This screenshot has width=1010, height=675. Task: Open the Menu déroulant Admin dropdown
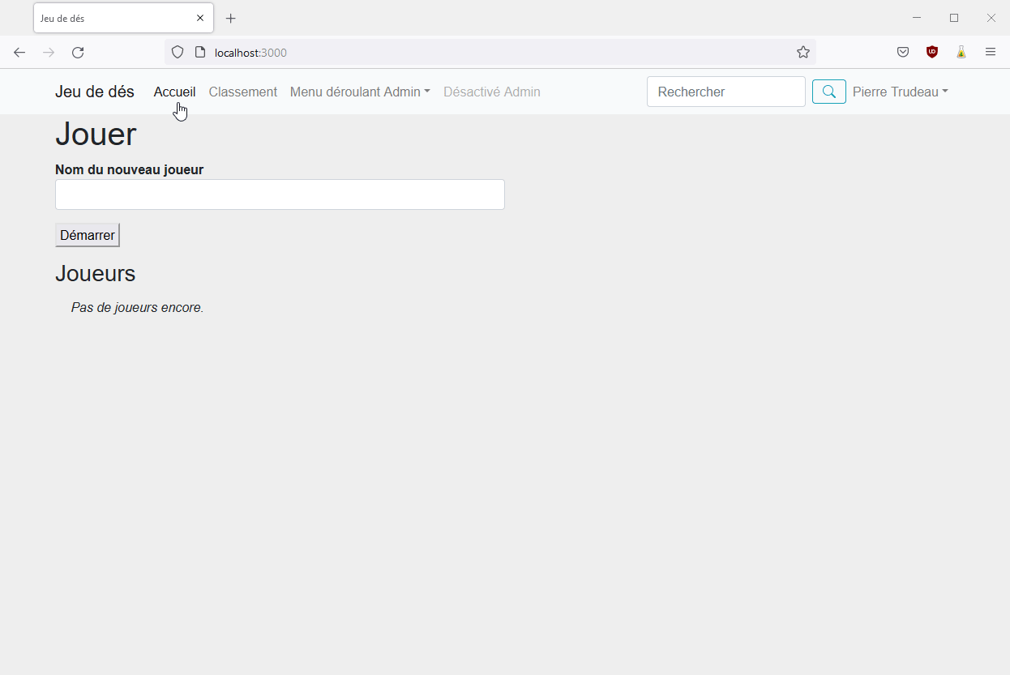[359, 92]
